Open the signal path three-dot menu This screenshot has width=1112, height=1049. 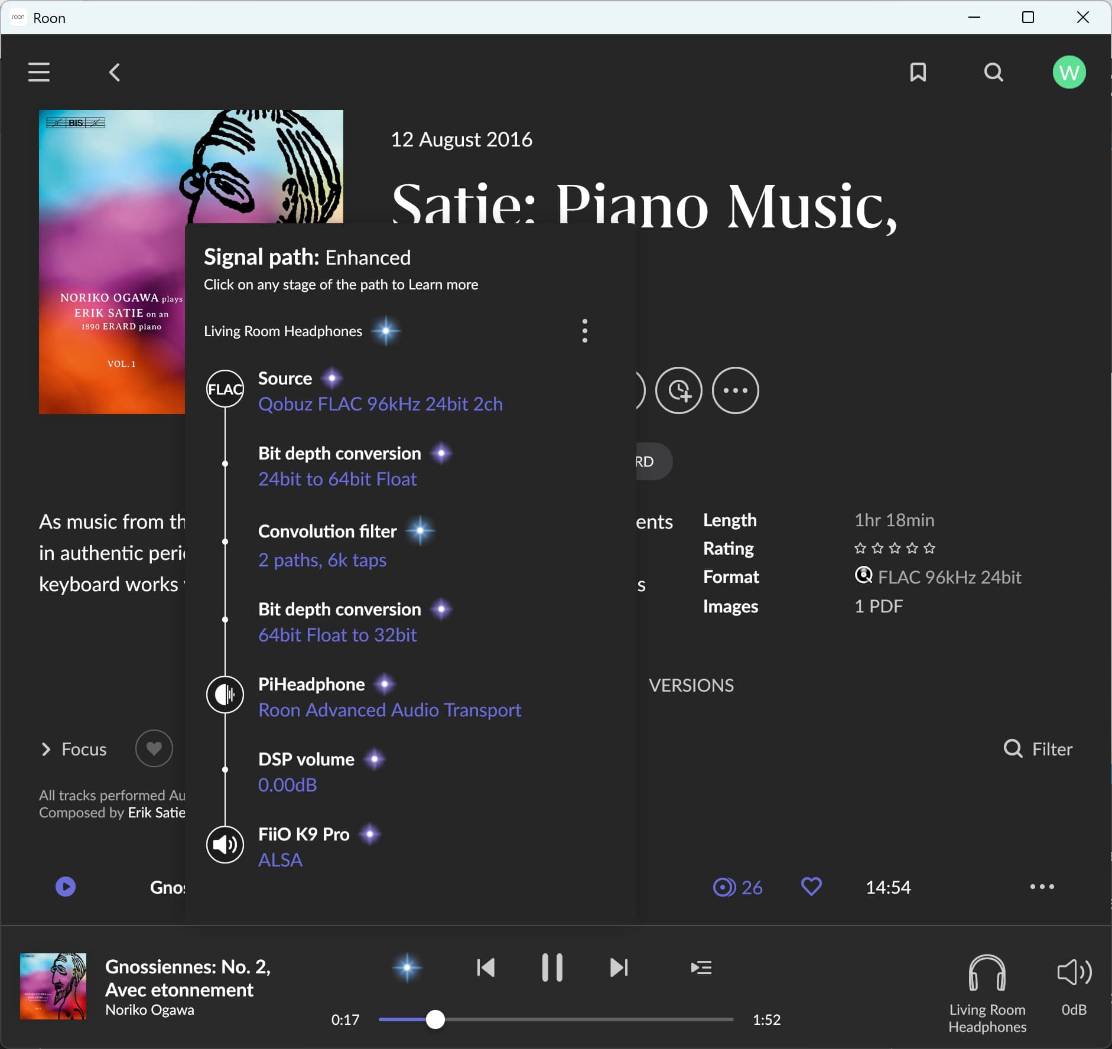[x=584, y=331]
